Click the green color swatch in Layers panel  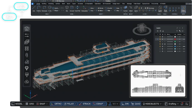175,42
